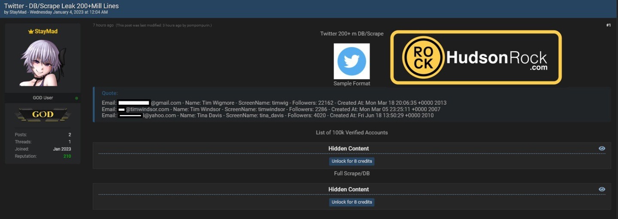
Task: Click the Twitter bird logo image
Action: point(351,61)
